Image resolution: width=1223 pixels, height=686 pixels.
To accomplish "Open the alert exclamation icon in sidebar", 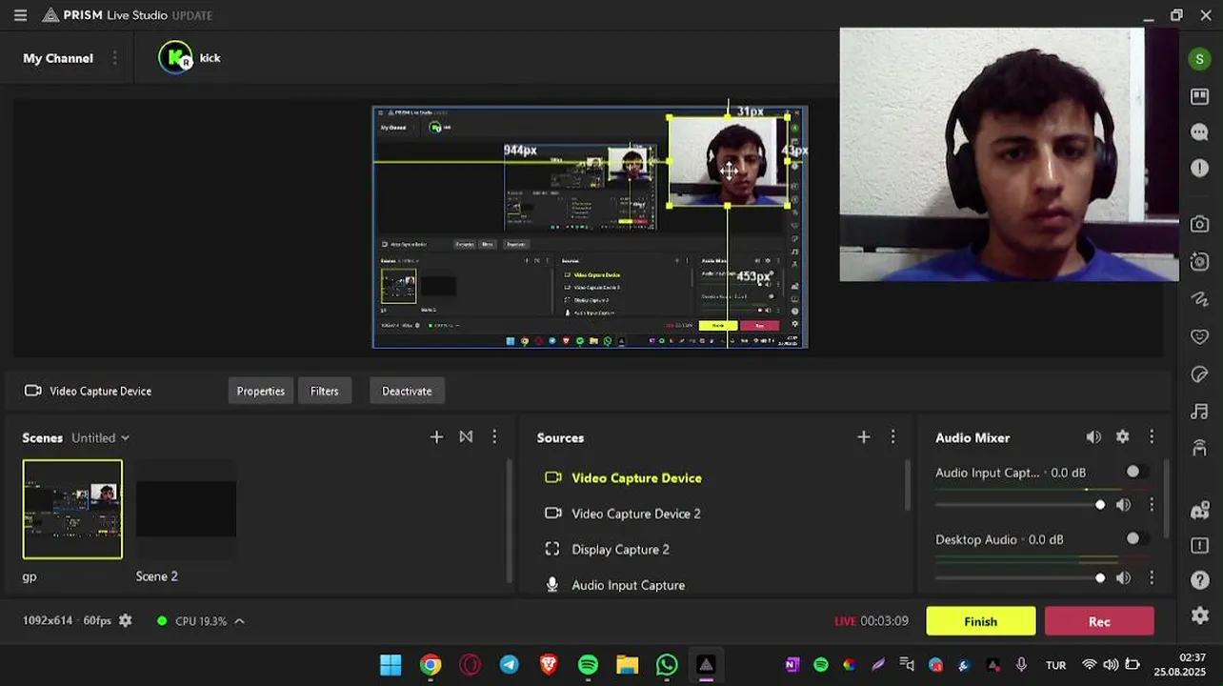I will coord(1199,168).
